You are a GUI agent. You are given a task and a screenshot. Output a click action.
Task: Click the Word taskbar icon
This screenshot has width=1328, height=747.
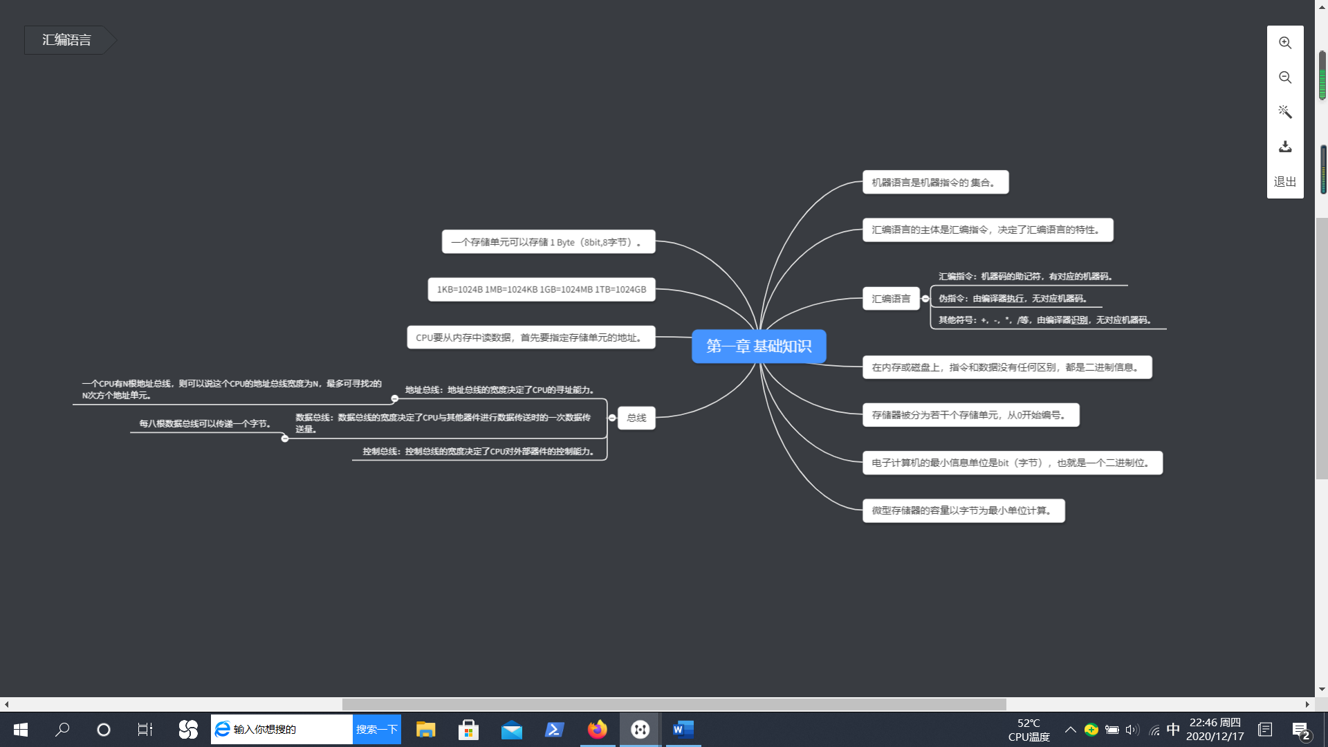(683, 729)
